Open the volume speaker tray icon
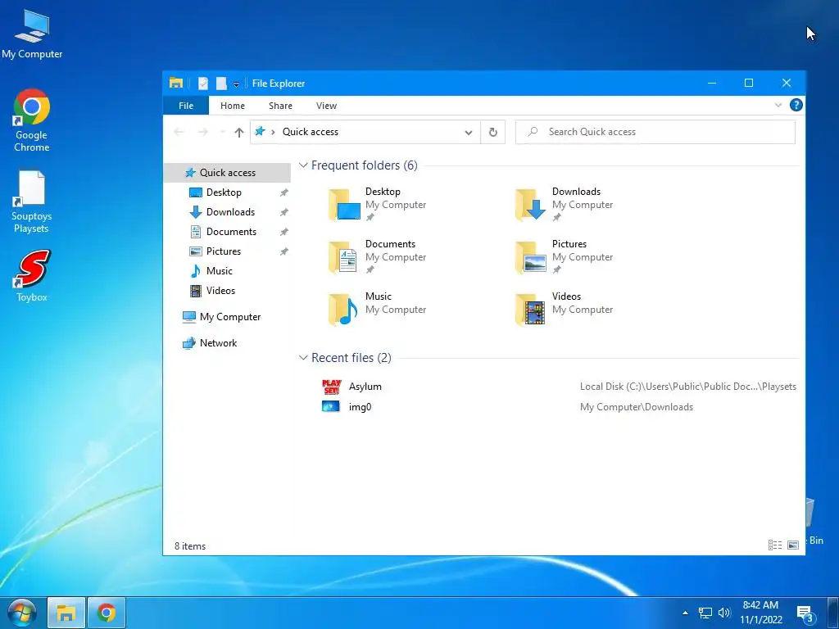Image resolution: width=839 pixels, height=629 pixels. [x=724, y=613]
